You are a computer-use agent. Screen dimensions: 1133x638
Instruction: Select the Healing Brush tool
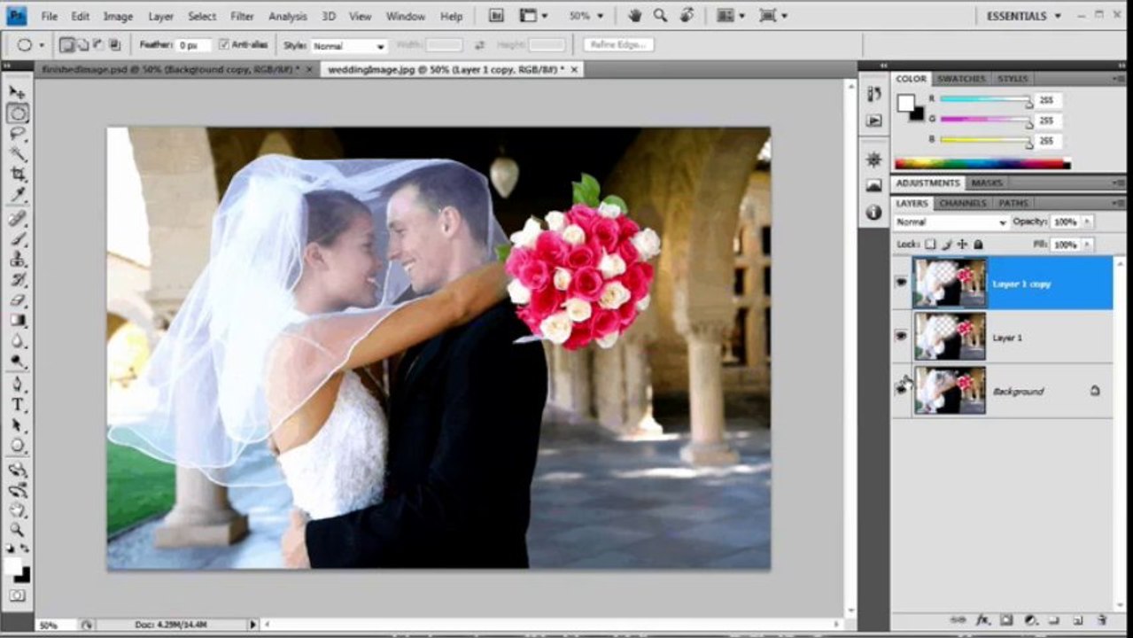(18, 218)
